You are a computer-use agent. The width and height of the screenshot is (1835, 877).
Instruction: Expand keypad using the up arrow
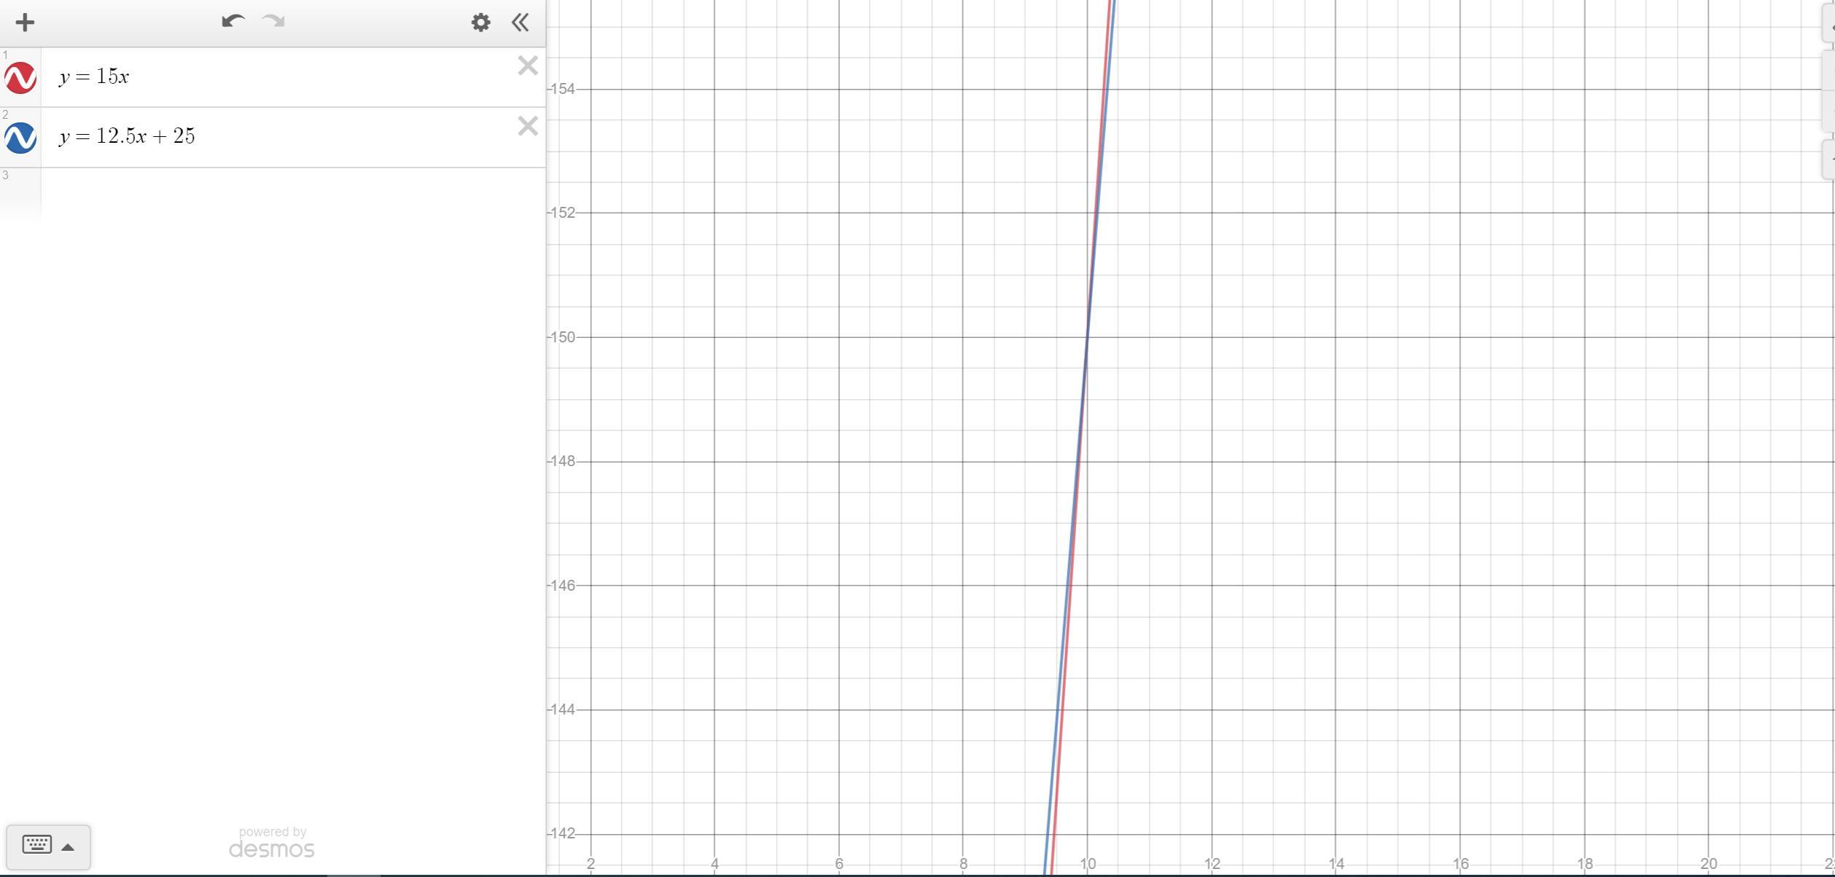click(x=68, y=847)
